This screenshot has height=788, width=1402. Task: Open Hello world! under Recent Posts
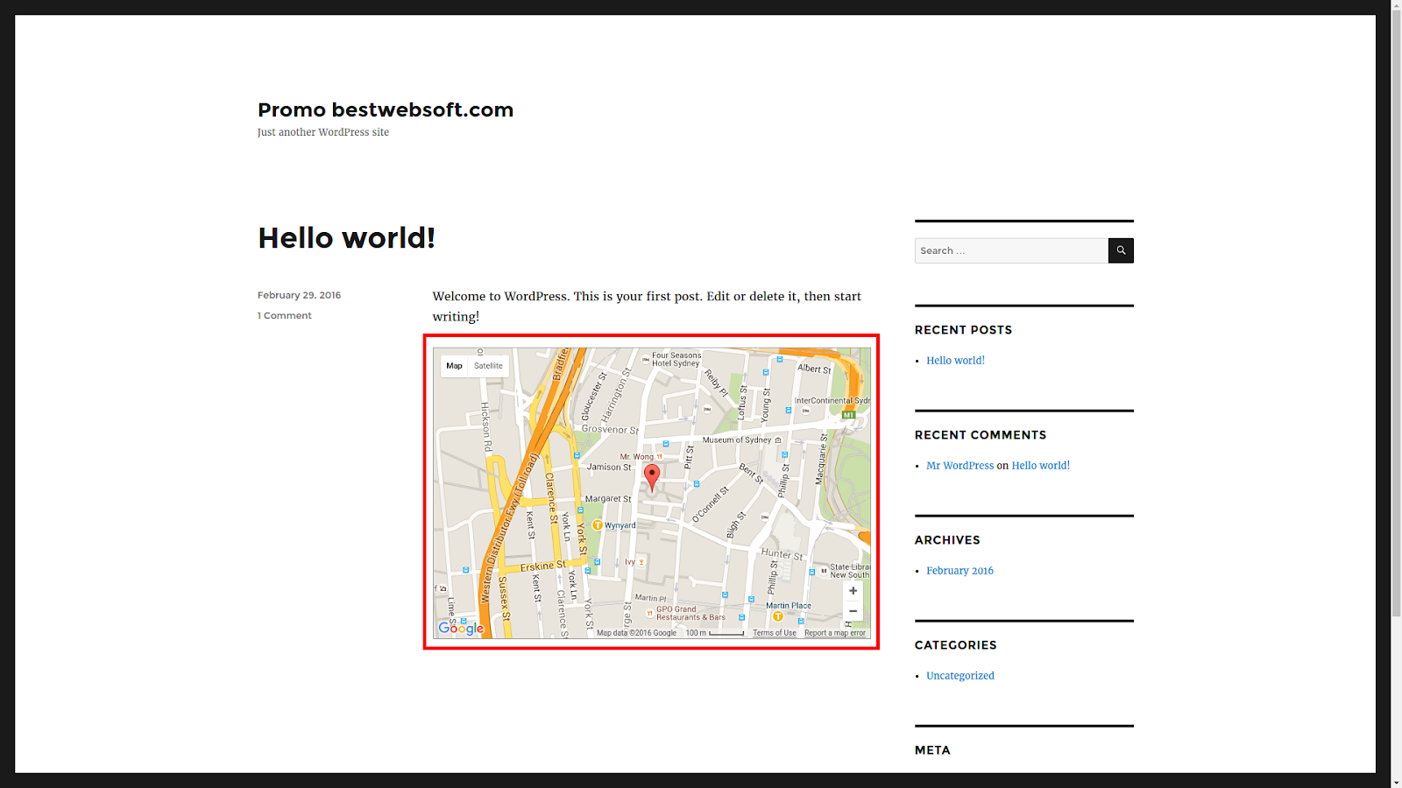tap(955, 361)
